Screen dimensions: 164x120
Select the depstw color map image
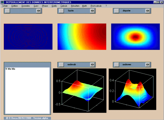click(x=136, y=37)
